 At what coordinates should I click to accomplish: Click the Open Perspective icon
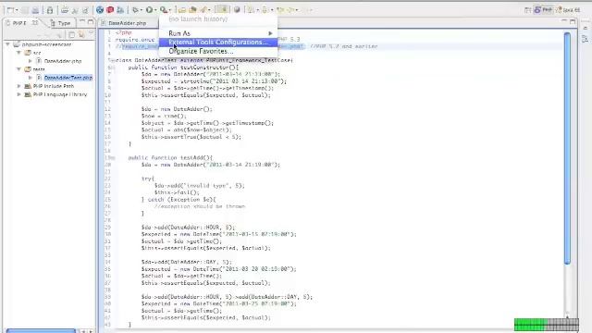click(x=528, y=10)
